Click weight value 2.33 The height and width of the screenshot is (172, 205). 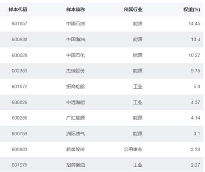195,149
